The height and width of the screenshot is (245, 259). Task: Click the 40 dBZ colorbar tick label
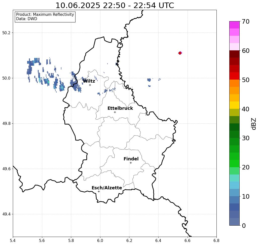[x=245, y=109]
